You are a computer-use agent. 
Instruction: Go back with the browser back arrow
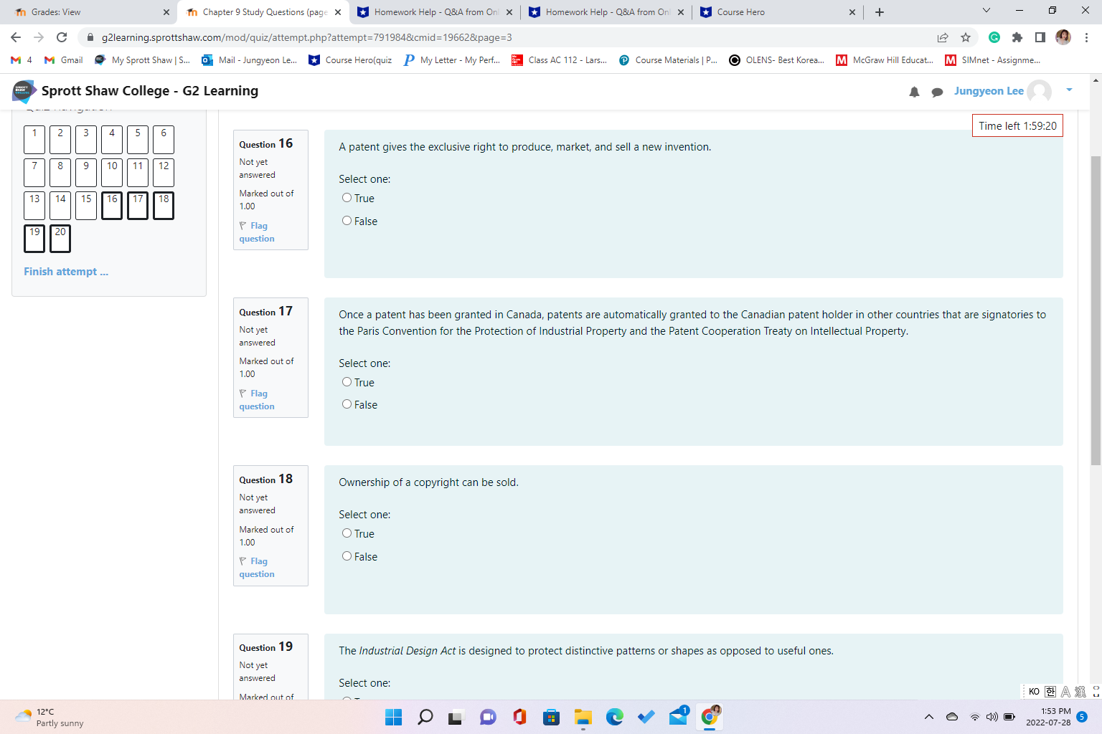(16, 37)
